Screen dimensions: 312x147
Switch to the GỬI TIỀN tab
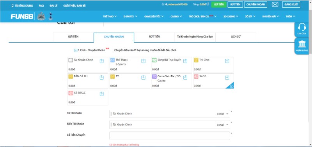(x=73, y=37)
